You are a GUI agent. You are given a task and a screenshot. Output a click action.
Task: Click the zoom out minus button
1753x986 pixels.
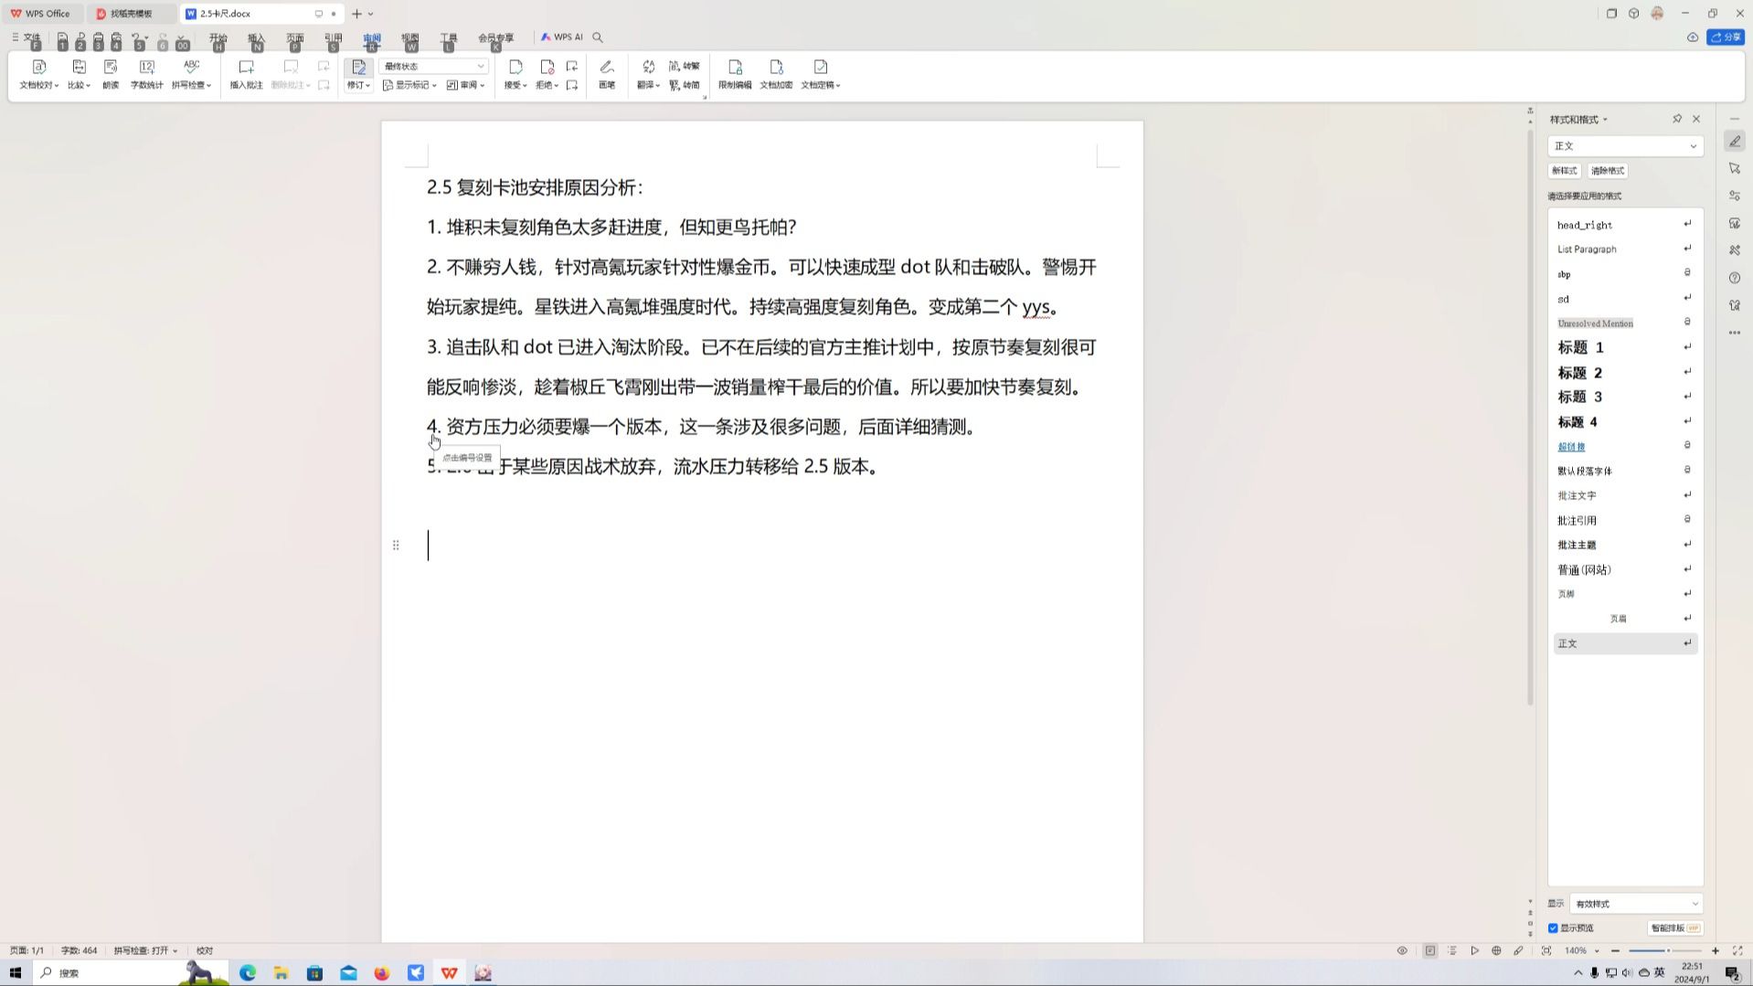click(x=1615, y=950)
